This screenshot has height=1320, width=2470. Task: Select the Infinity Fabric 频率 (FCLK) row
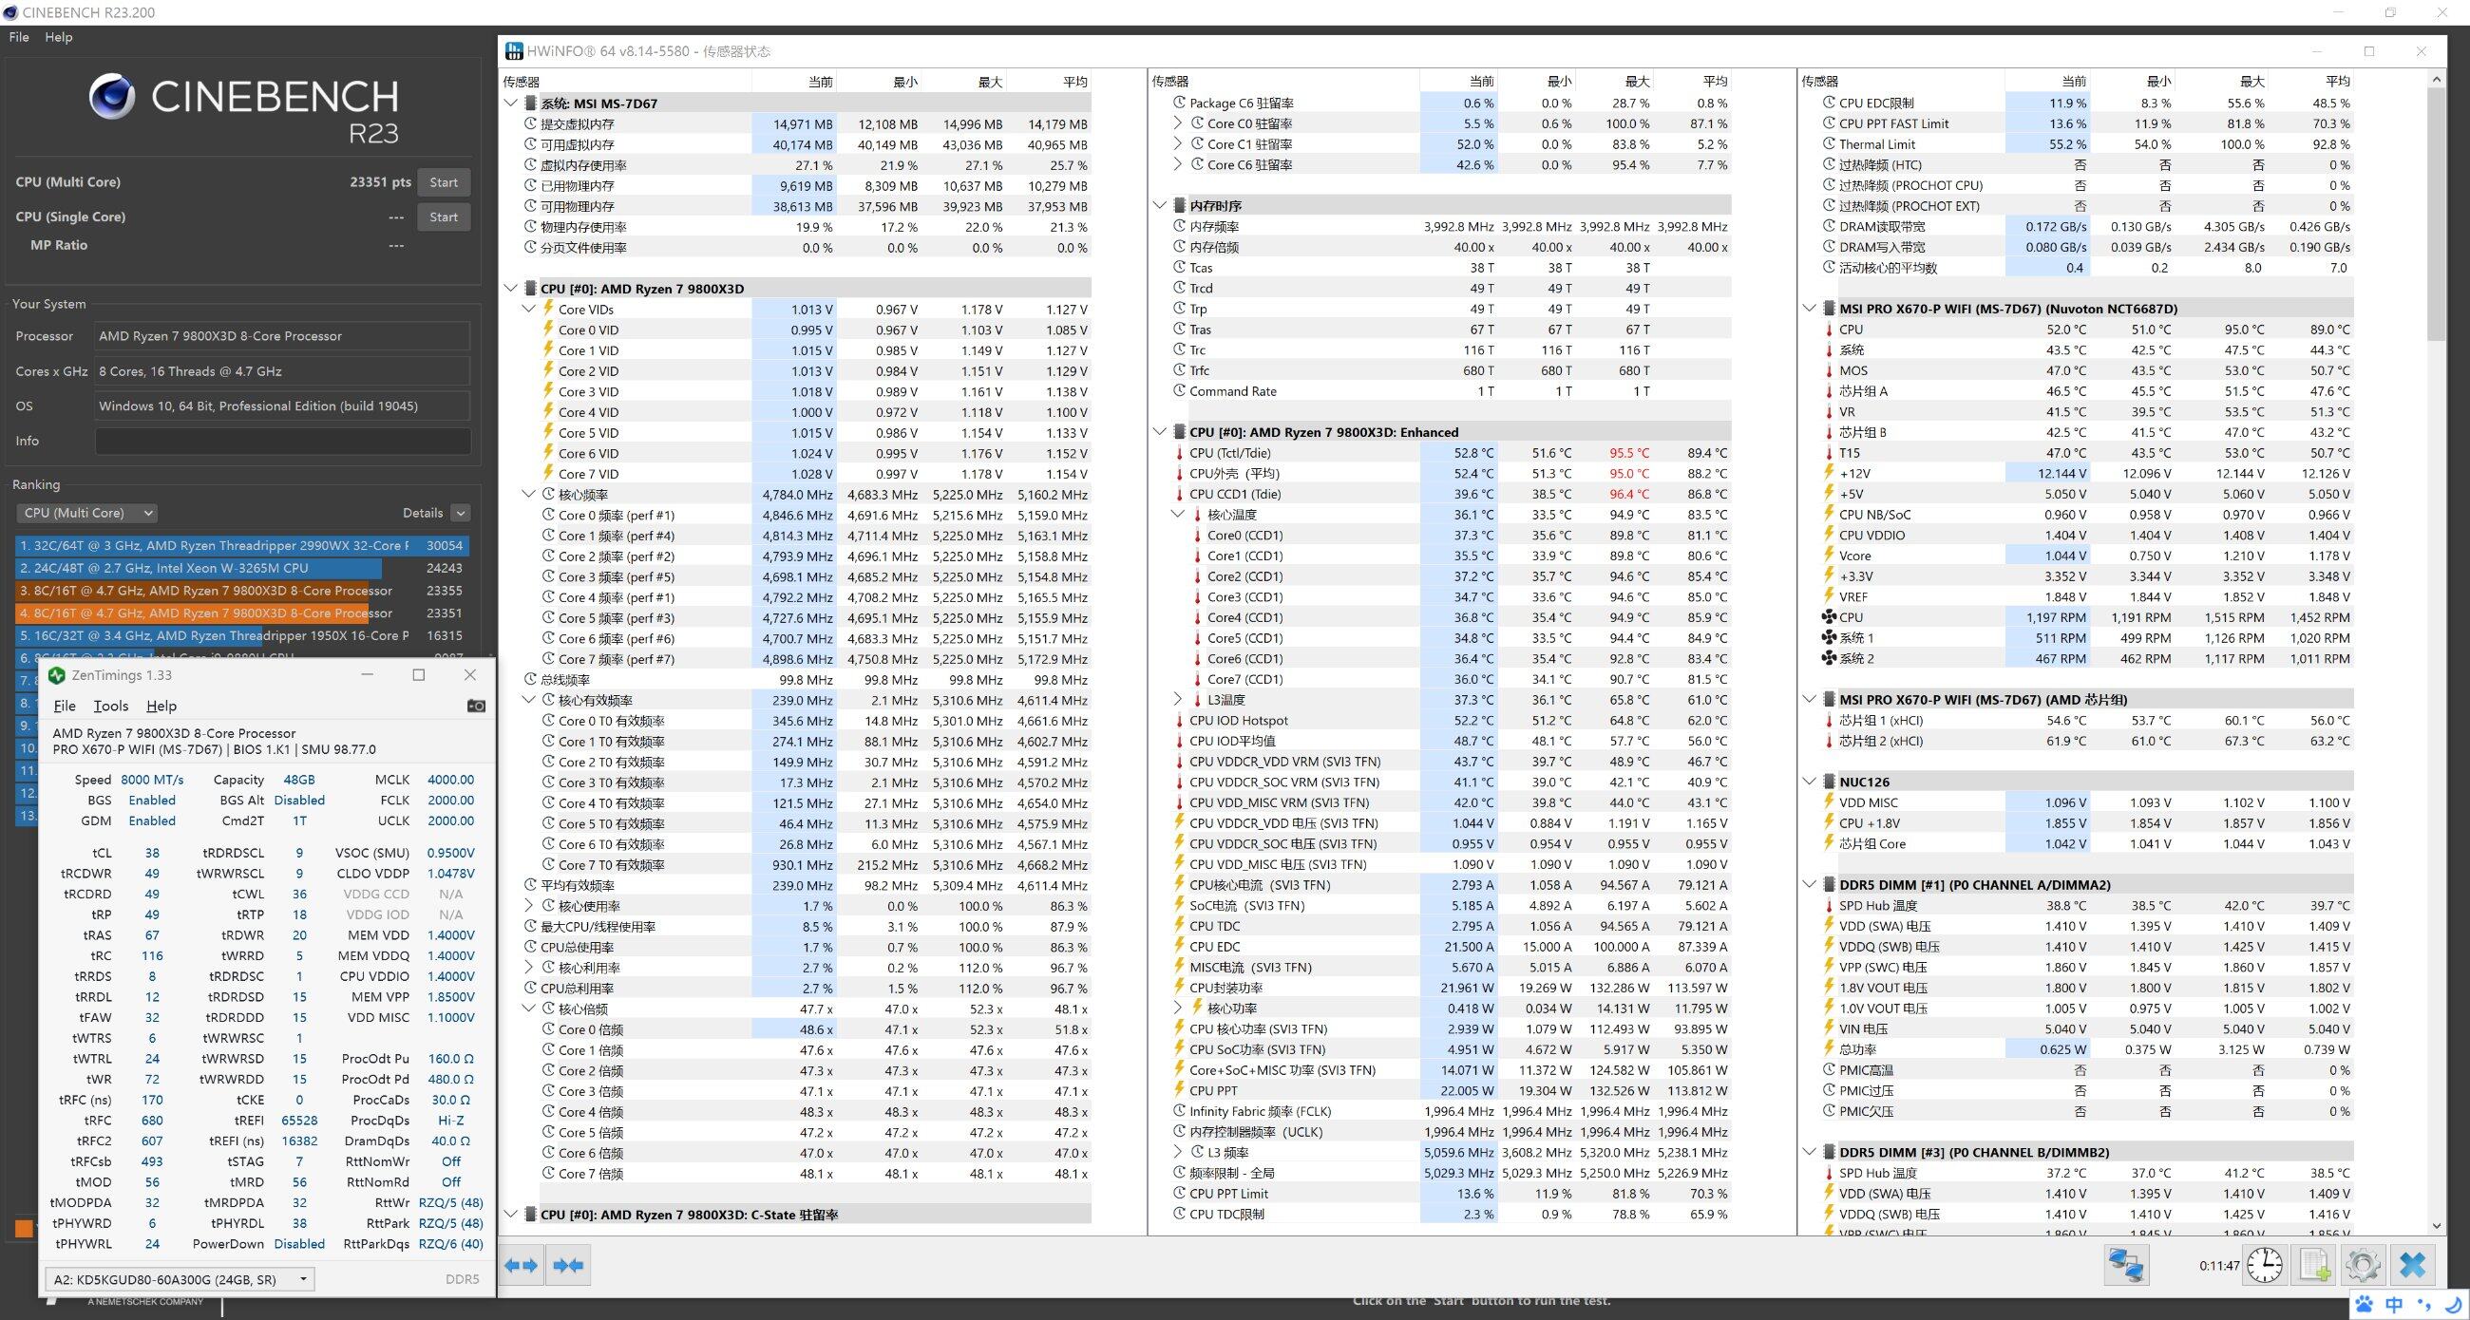(1453, 1111)
